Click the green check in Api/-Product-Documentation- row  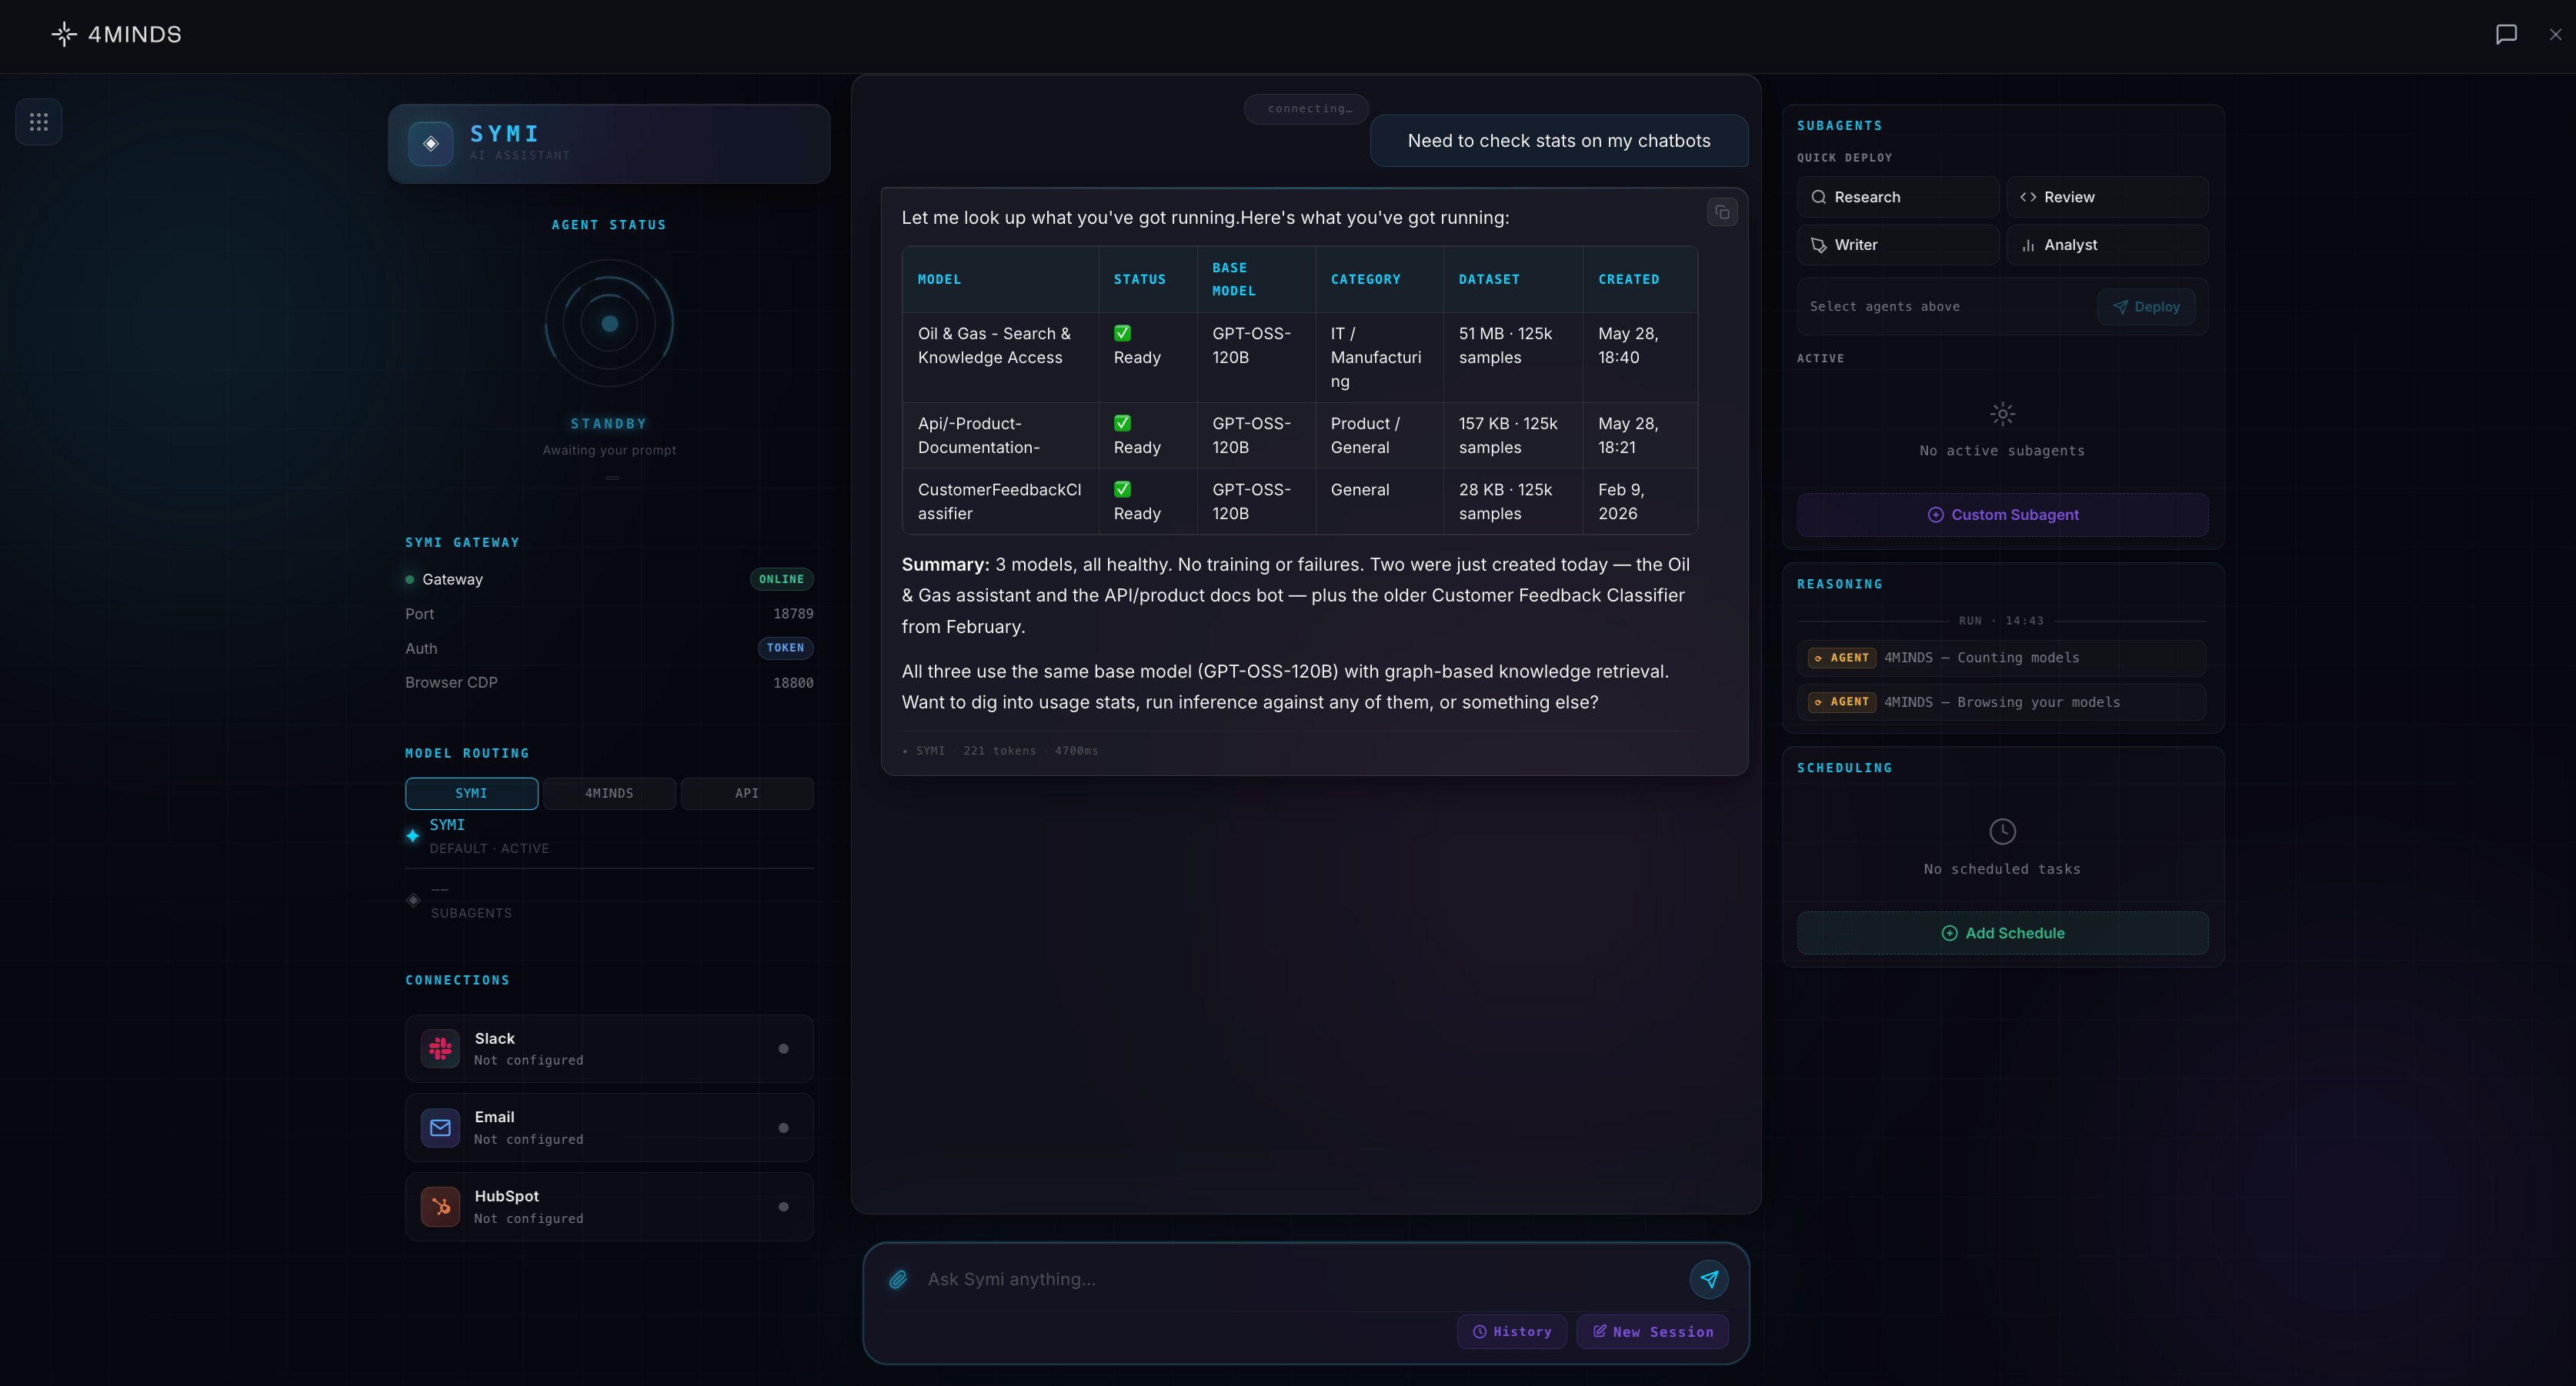click(1123, 423)
